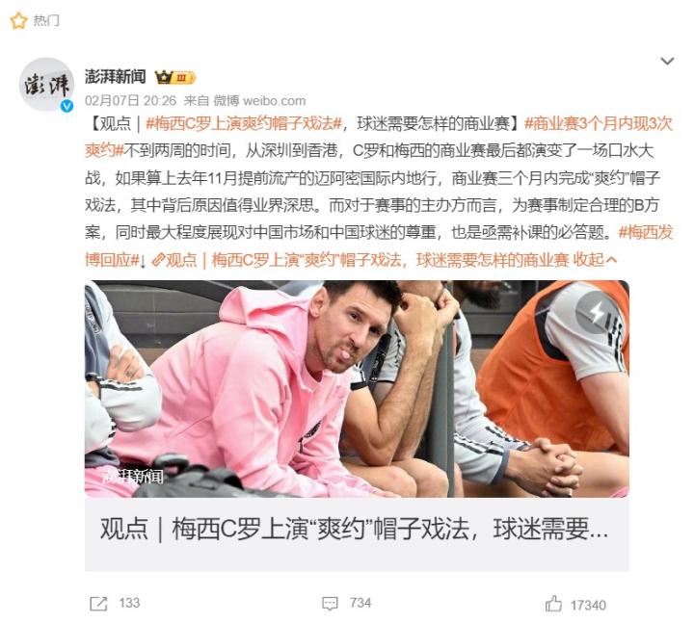694x623 pixels.
Task: Click the 微博 weibo.com source link
Action: pyautogui.click(x=259, y=101)
